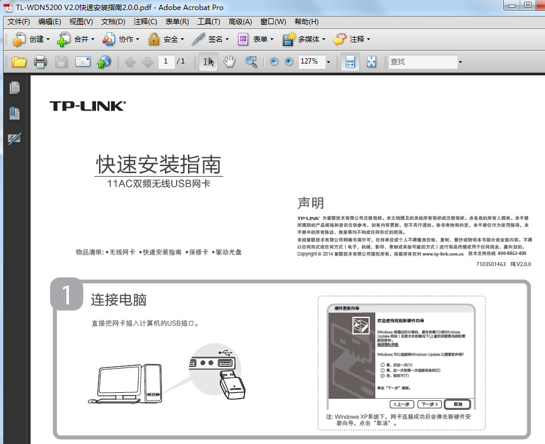This screenshot has height=444, width=545.
Task: Click the 安全 padlock icon
Action: coord(153,39)
